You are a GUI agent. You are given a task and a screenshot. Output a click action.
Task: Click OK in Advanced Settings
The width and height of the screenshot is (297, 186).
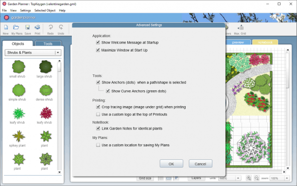[x=171, y=164]
